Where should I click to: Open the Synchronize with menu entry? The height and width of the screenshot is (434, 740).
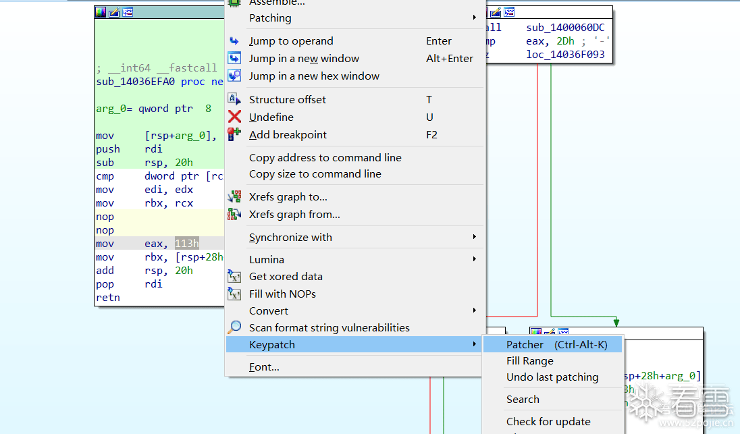[x=355, y=238]
